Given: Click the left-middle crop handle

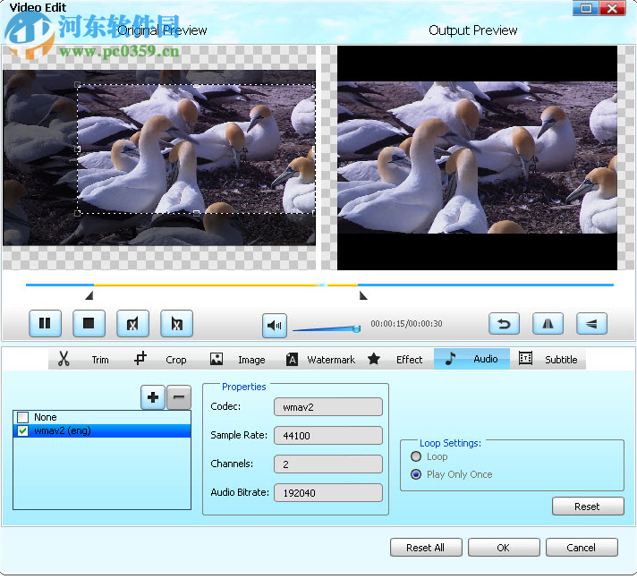Looking at the screenshot, I should point(77,149).
